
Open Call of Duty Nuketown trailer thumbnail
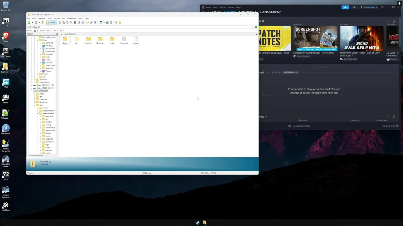pyautogui.click(x=362, y=38)
